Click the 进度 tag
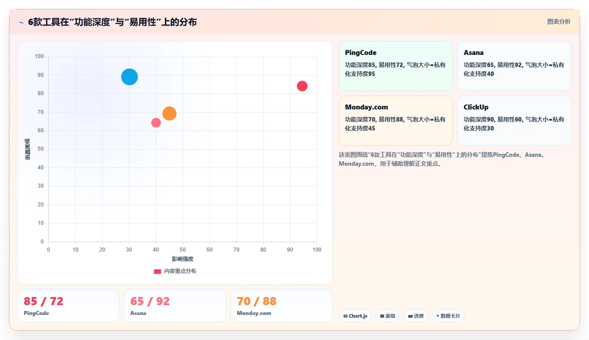Image resolution: width=589 pixels, height=340 pixels. (x=416, y=316)
